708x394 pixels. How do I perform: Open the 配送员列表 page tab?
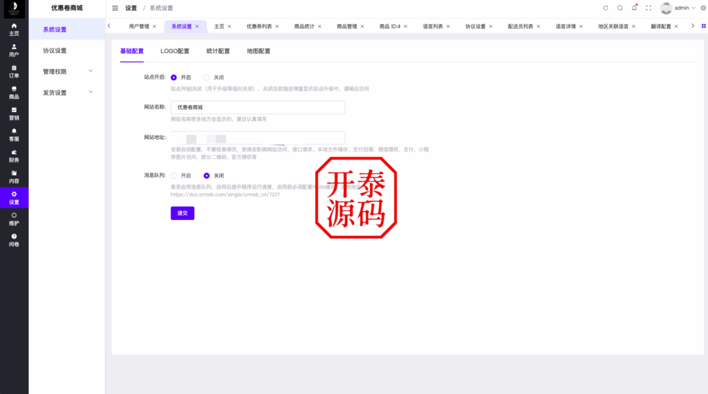[521, 27]
